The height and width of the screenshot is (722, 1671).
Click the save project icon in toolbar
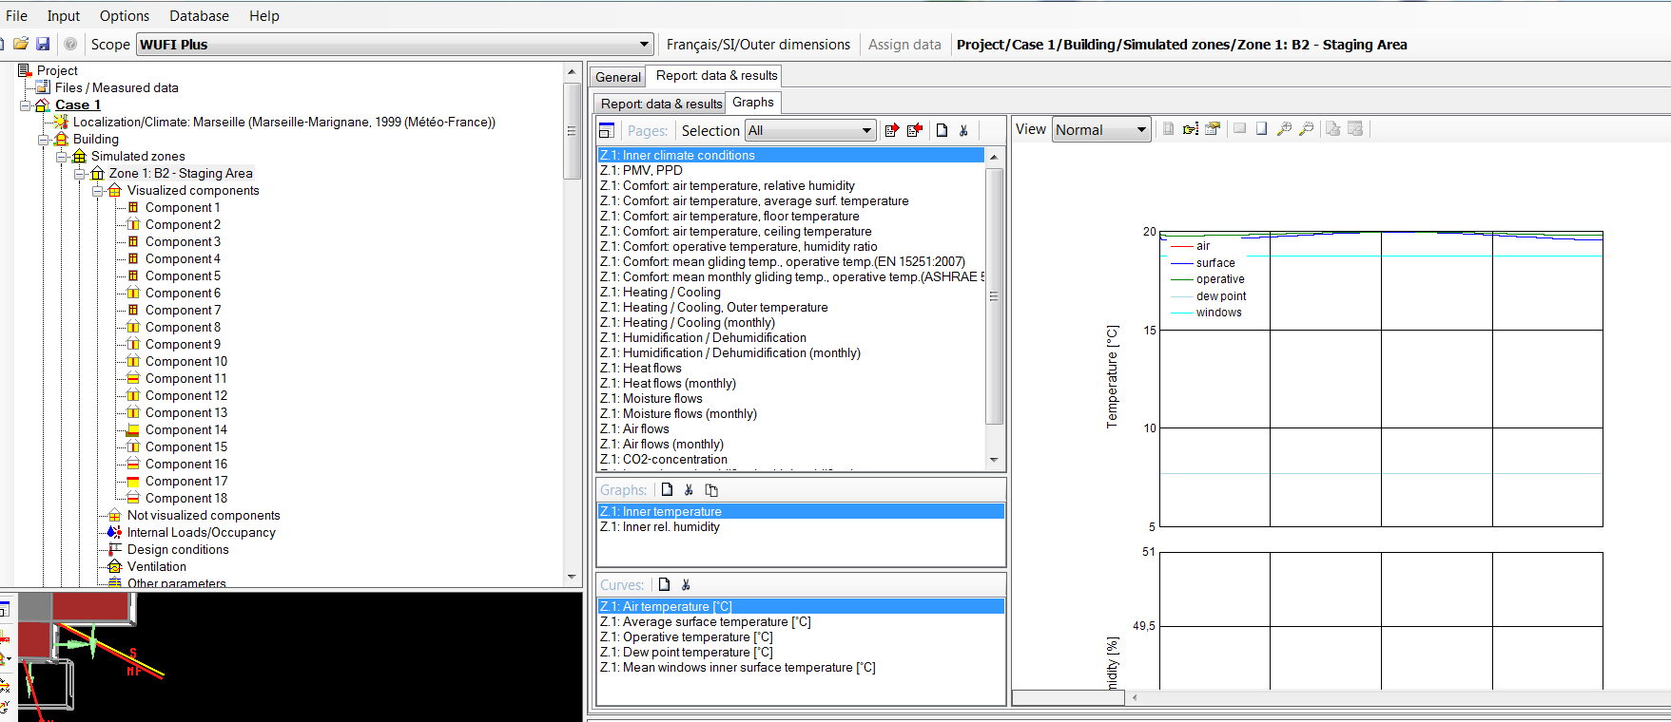[43, 44]
